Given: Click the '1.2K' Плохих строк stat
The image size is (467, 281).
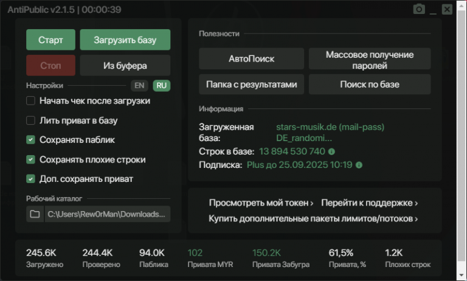Looking at the screenshot, I should point(394,252).
